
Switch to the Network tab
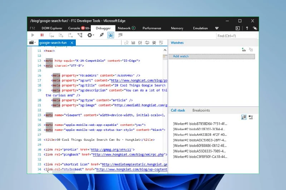pyautogui.click(x=124, y=28)
